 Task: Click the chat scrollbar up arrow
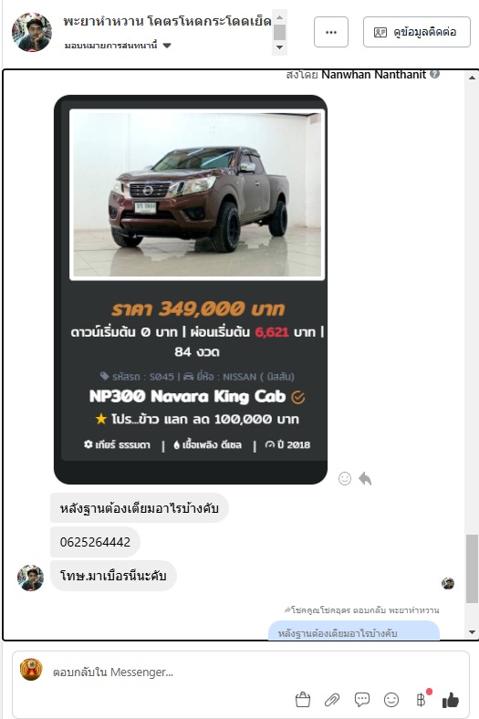(x=472, y=78)
